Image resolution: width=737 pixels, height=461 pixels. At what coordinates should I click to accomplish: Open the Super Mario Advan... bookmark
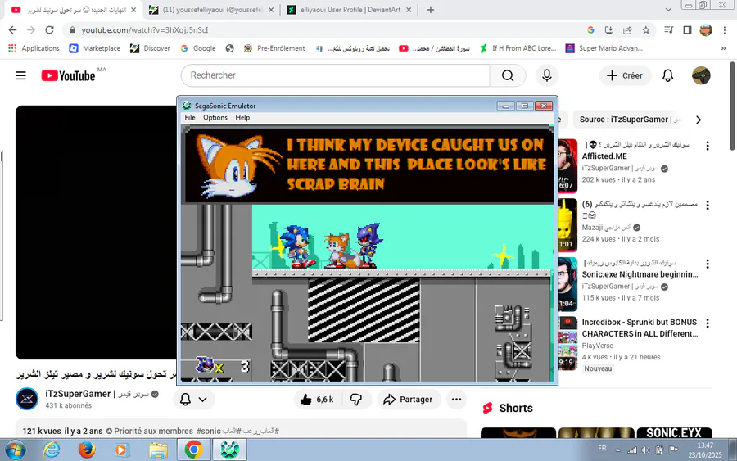604,48
